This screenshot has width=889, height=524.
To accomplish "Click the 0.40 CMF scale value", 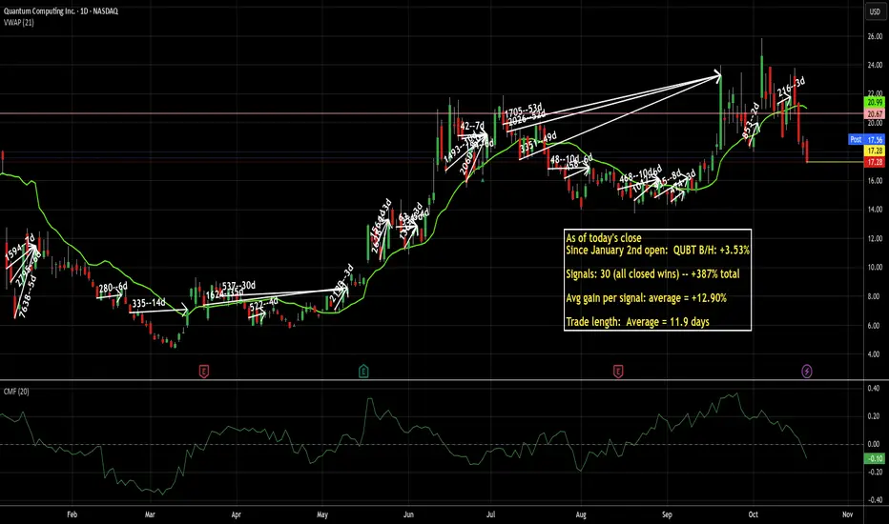I will [x=874, y=388].
